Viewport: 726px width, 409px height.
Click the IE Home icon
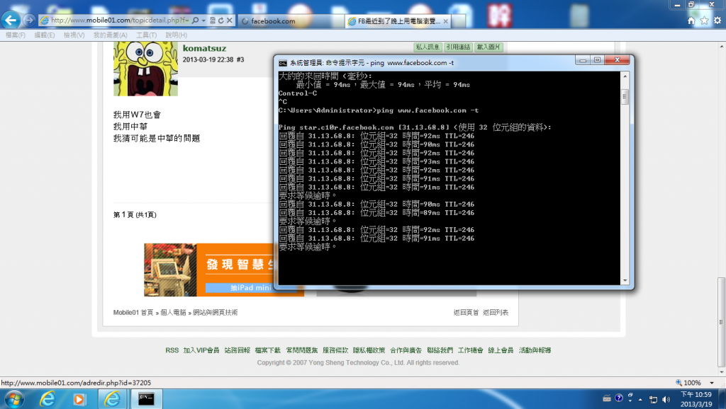pos(691,21)
